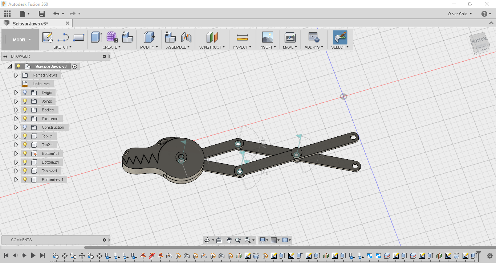Click the Look At camera icon

pyautogui.click(x=219, y=240)
